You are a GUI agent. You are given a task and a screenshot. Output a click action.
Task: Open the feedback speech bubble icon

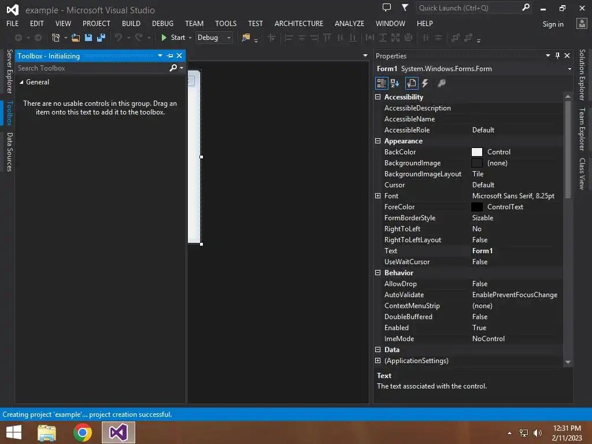(x=387, y=8)
